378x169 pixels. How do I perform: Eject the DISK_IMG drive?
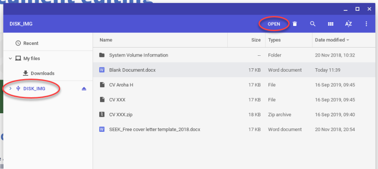(84, 89)
